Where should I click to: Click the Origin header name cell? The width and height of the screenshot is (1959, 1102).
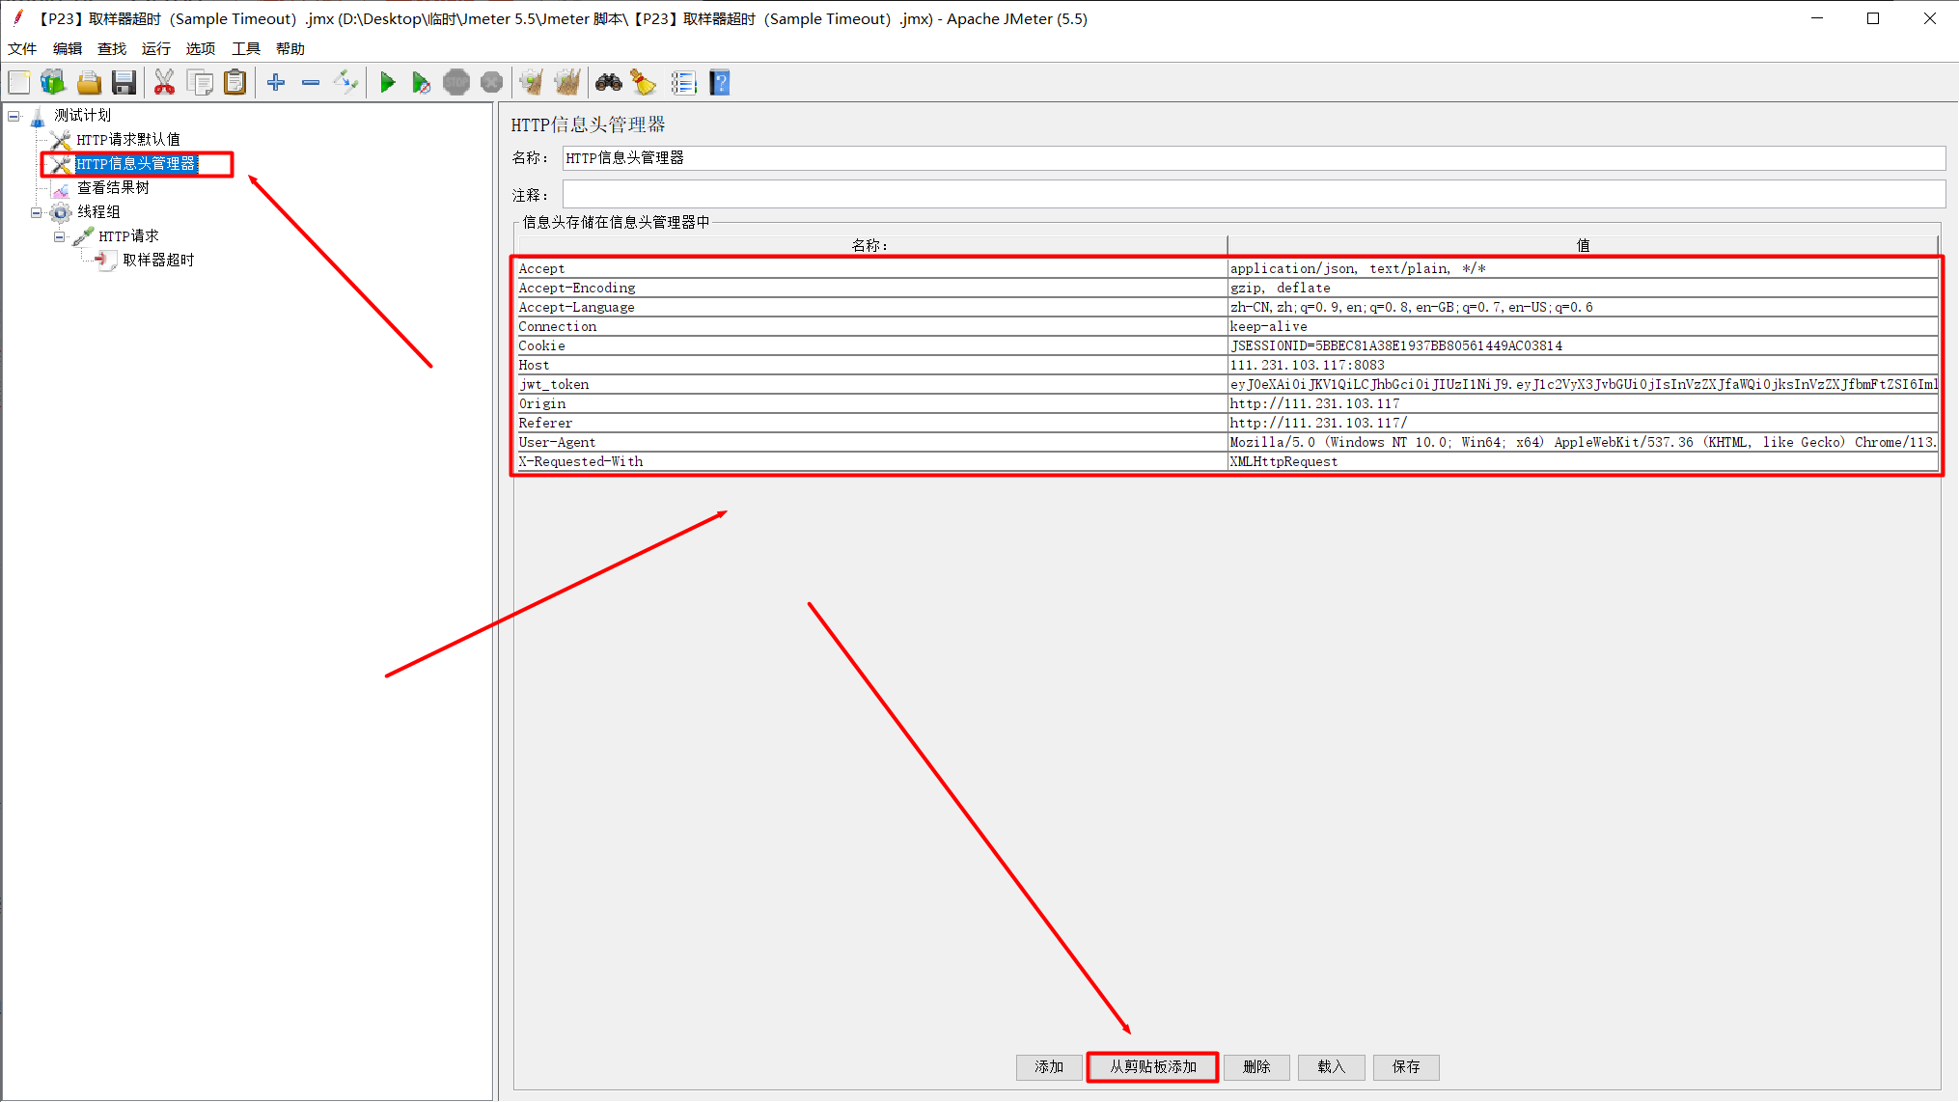[871, 404]
